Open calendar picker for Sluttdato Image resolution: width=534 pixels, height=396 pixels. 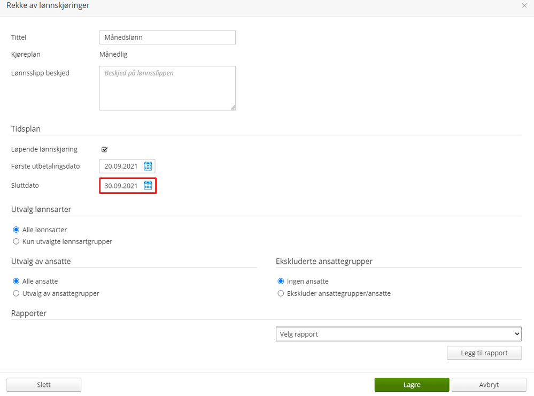[x=148, y=185]
